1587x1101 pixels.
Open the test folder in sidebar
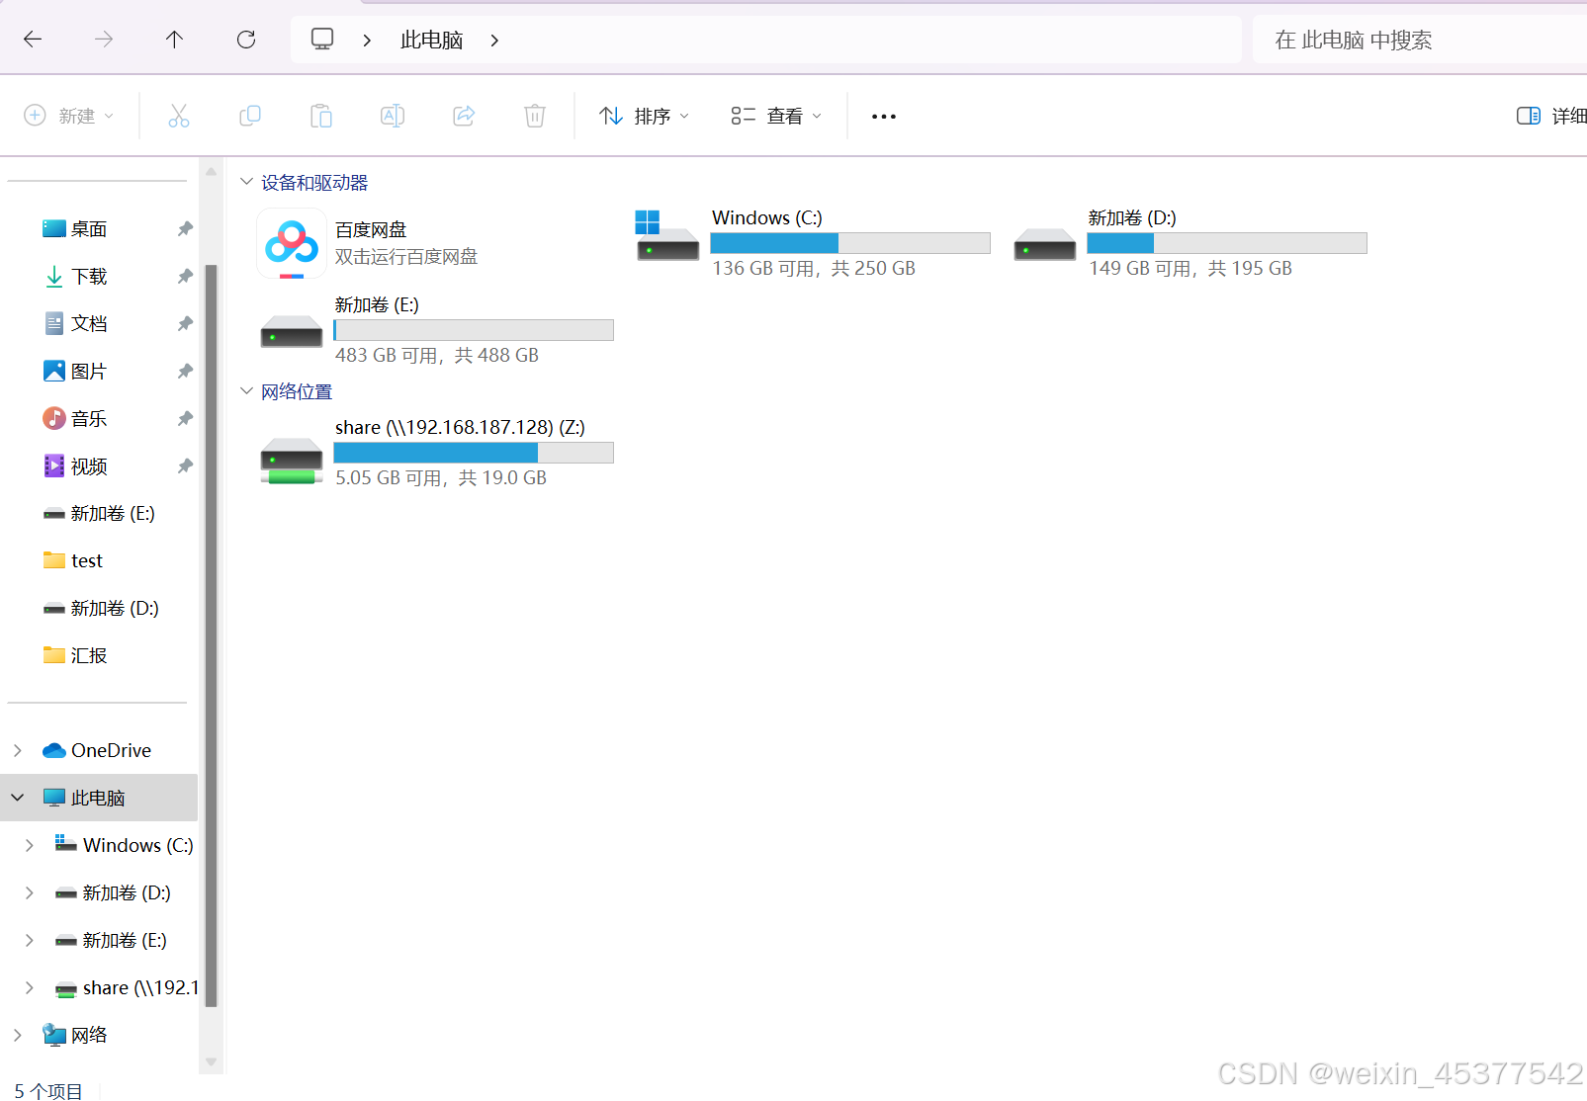click(87, 559)
